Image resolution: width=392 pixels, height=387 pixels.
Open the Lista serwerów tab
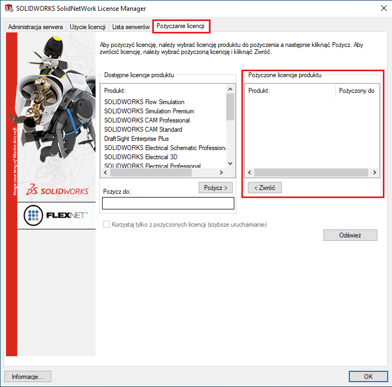[x=131, y=26]
